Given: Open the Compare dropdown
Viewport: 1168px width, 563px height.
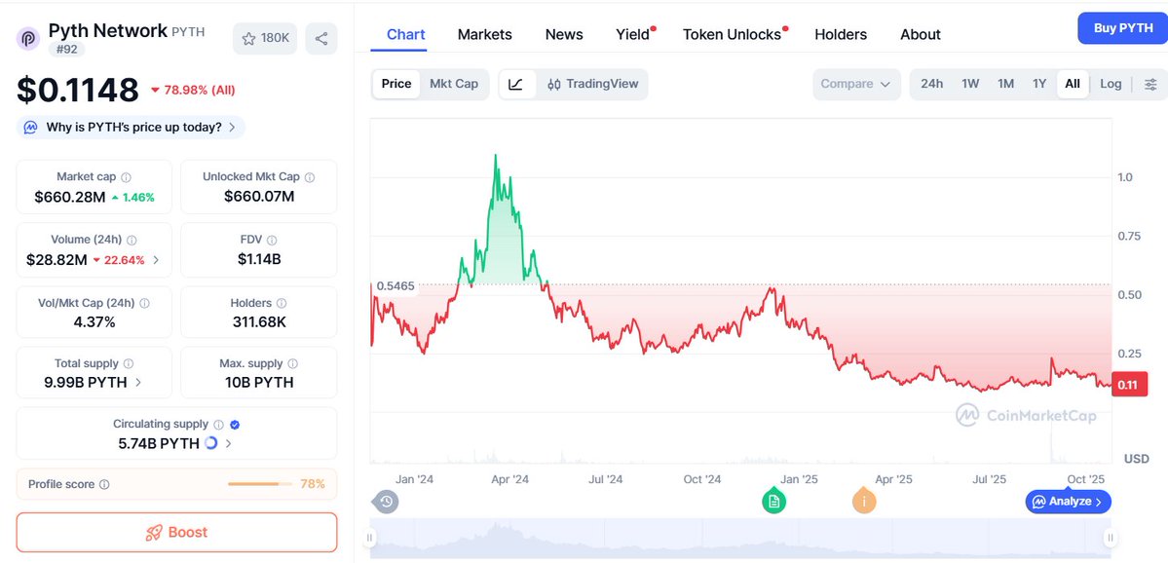Looking at the screenshot, I should coord(856,84).
